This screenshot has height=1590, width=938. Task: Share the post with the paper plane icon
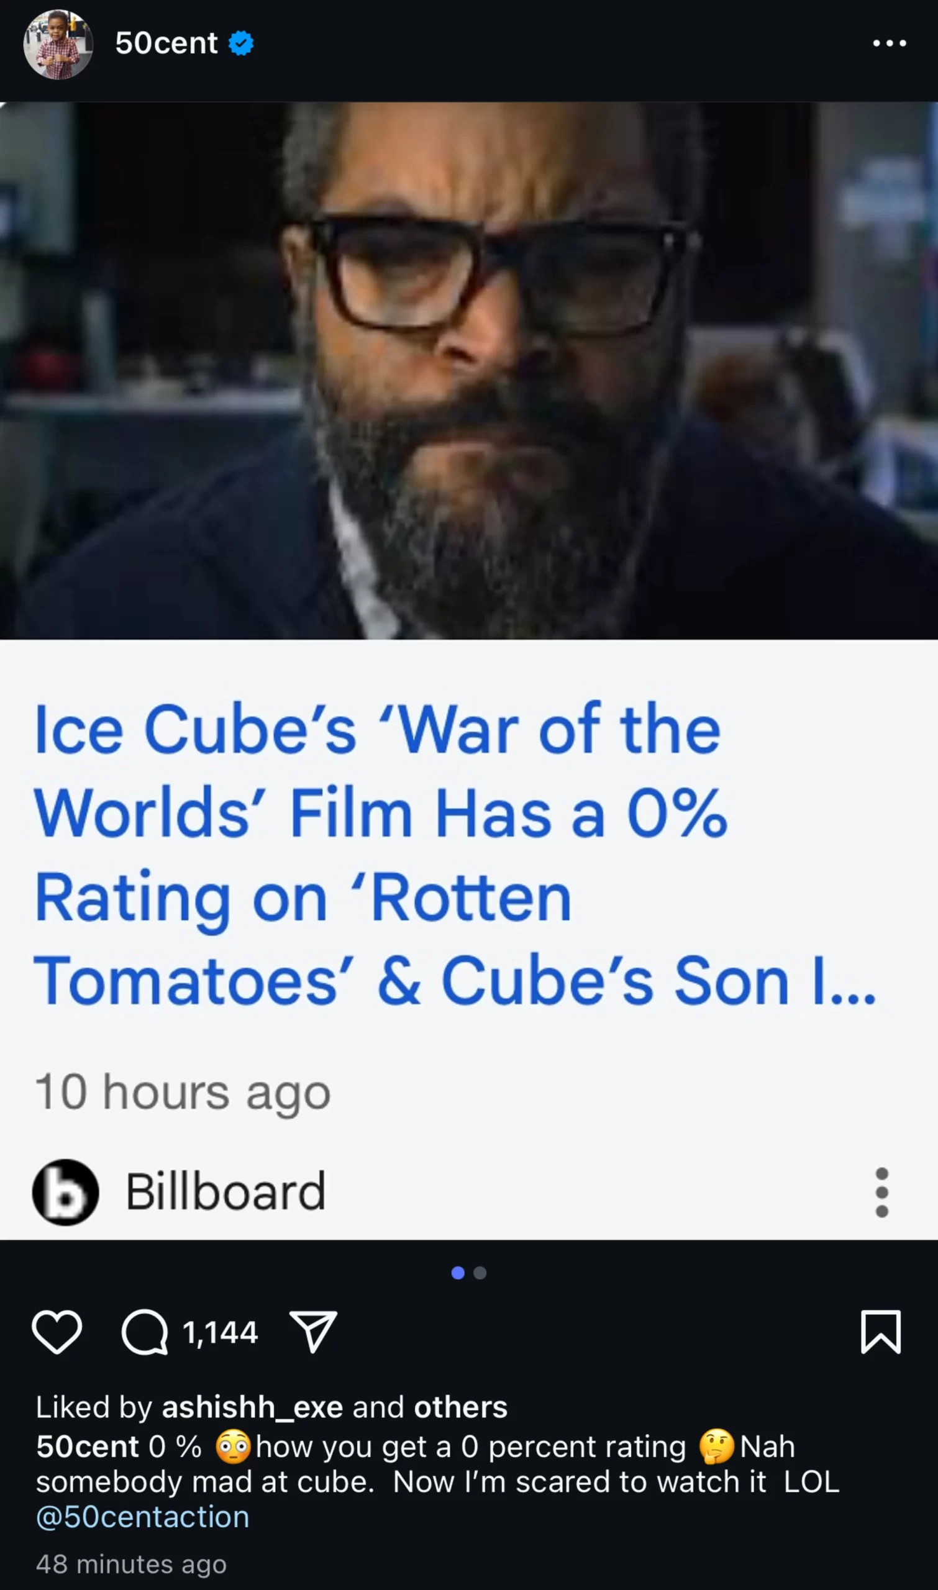(x=313, y=1332)
